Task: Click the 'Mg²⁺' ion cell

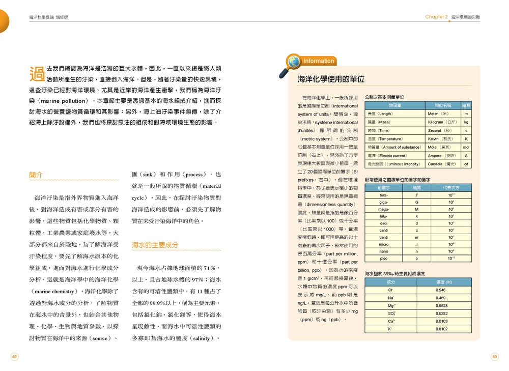Action: pyautogui.click(x=391, y=306)
